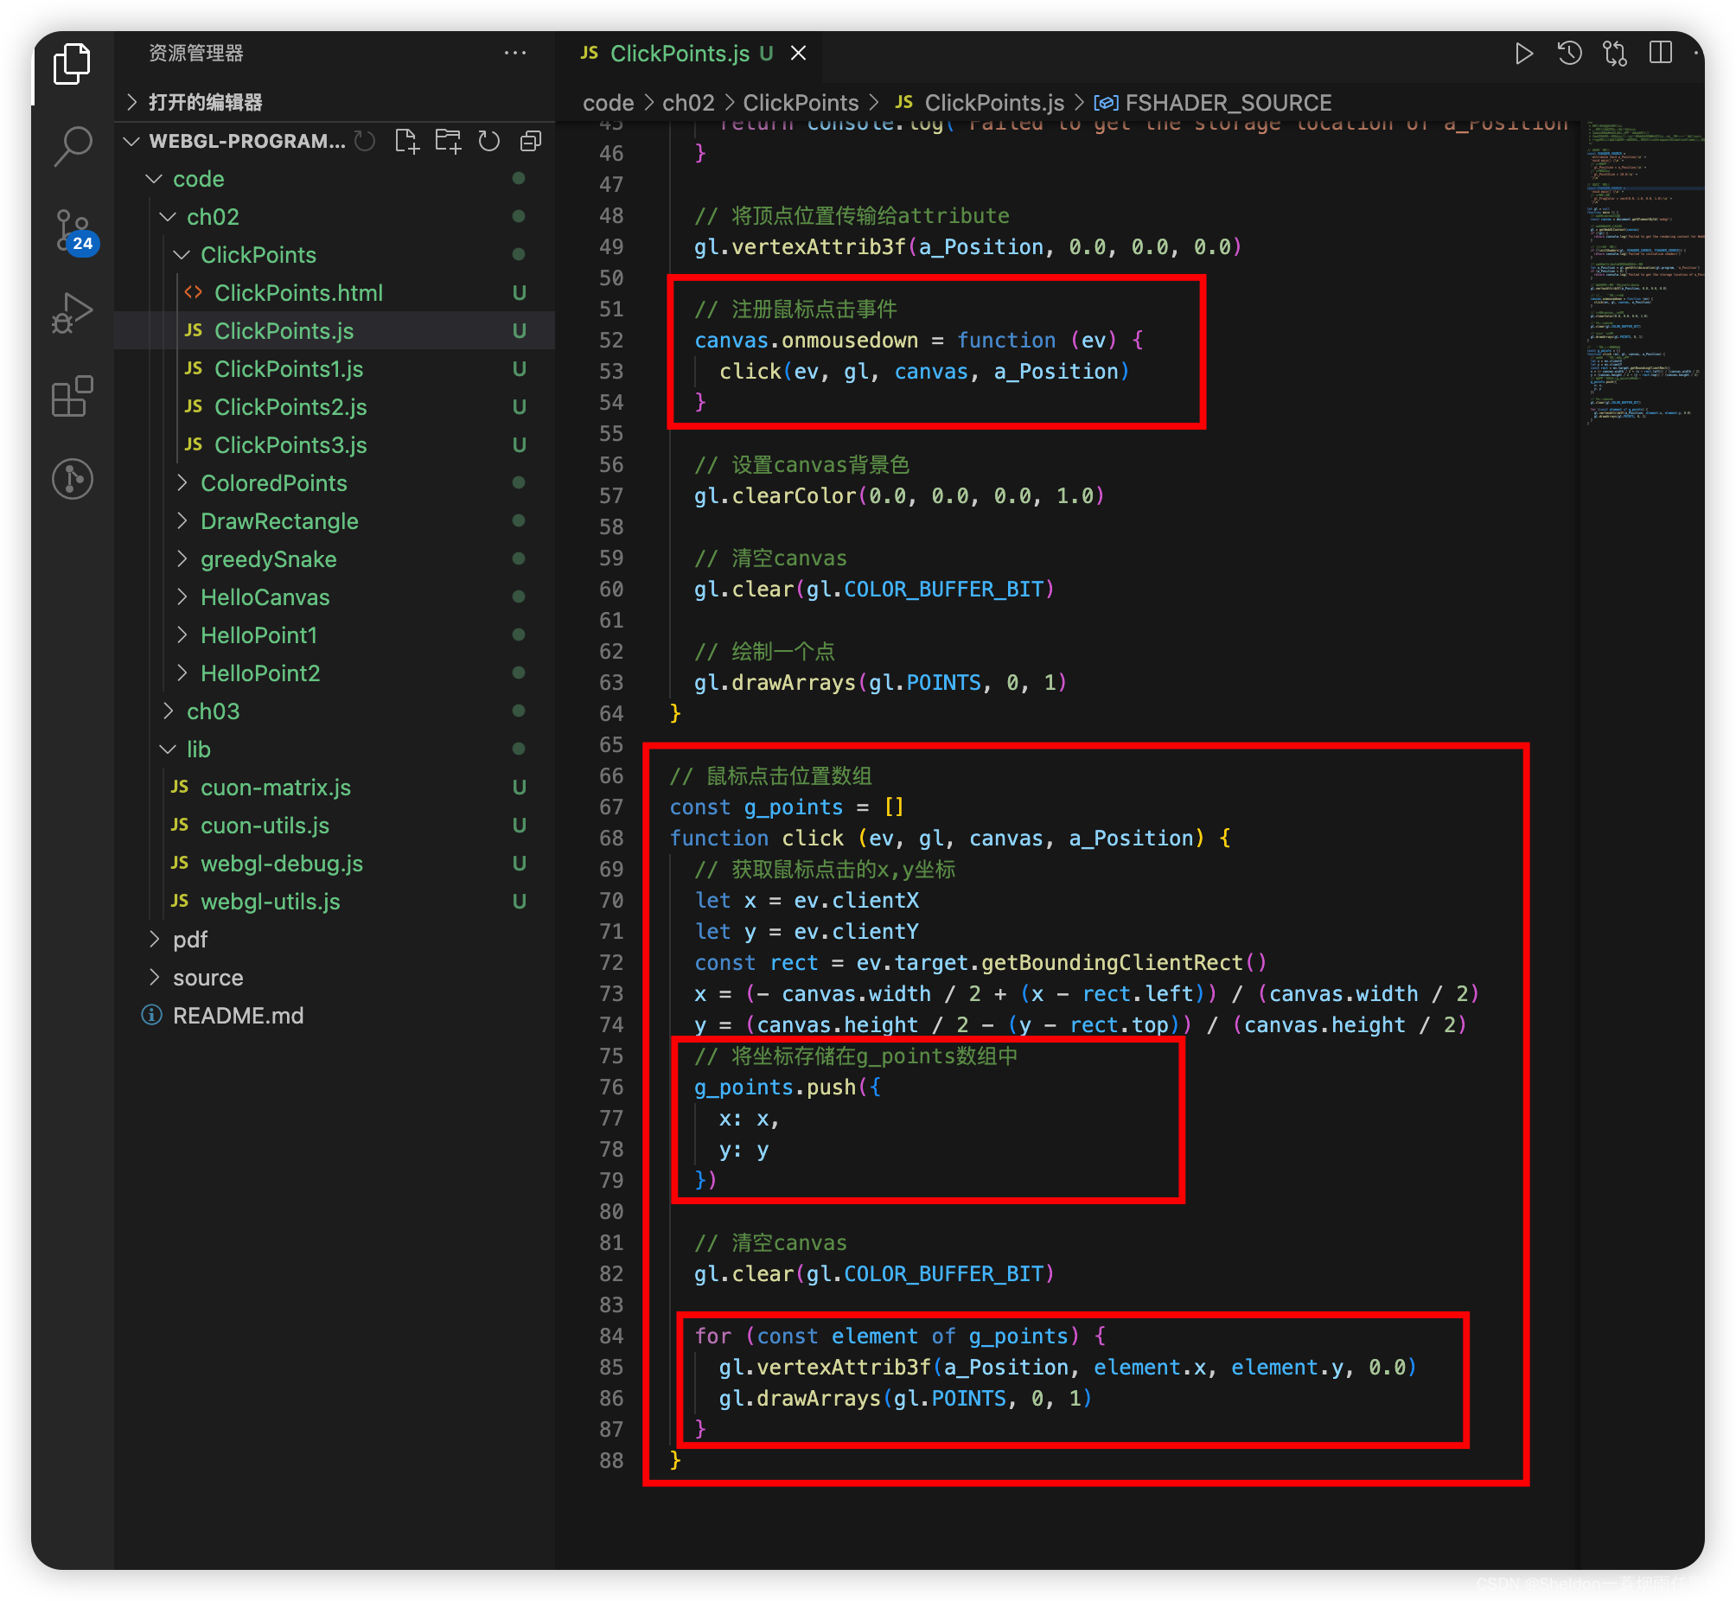
Task: Close the ClickPoints.js editor tab
Action: [x=799, y=54]
